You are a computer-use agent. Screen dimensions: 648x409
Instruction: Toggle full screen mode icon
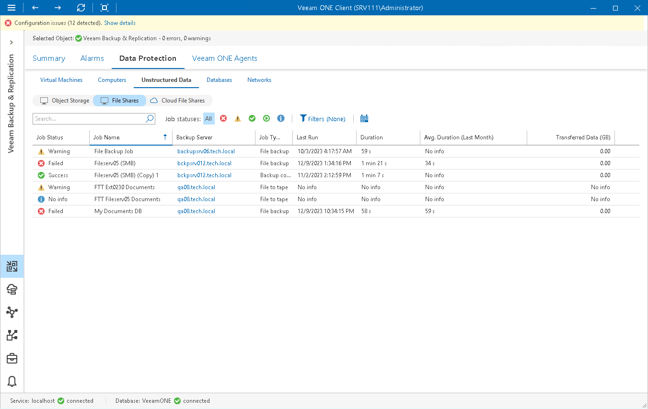coord(104,8)
